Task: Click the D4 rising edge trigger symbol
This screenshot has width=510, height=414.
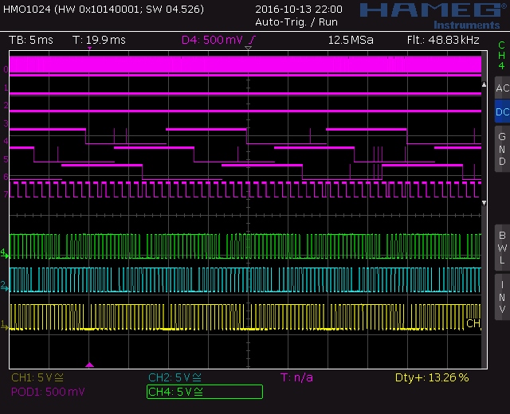Action: point(253,40)
